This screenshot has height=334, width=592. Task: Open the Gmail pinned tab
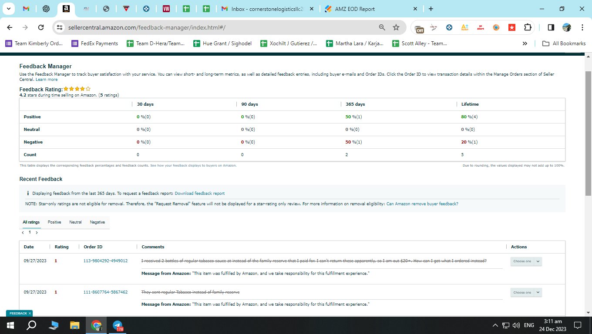point(26,9)
